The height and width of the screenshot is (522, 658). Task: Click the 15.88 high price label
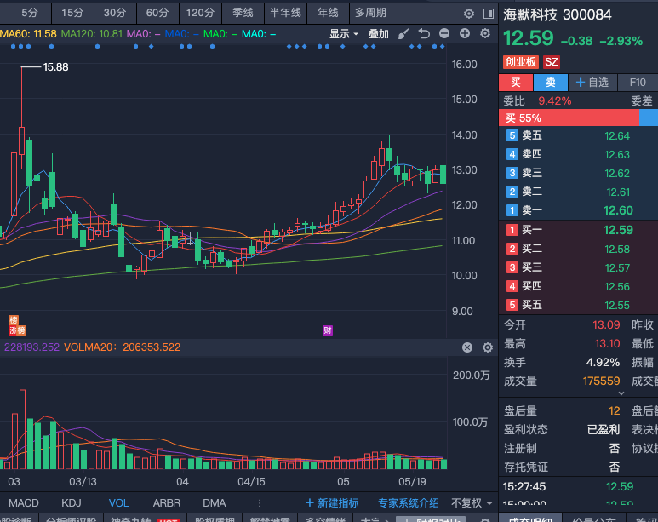tap(55, 66)
